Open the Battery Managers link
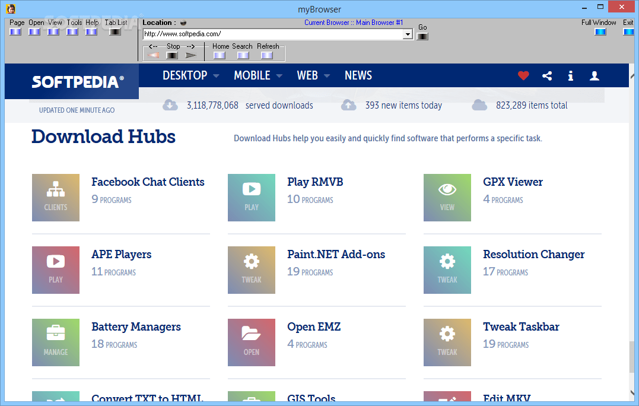The width and height of the screenshot is (639, 406). [136, 327]
